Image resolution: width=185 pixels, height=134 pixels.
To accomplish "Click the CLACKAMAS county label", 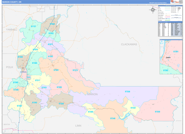I will [x=129, y=44].
